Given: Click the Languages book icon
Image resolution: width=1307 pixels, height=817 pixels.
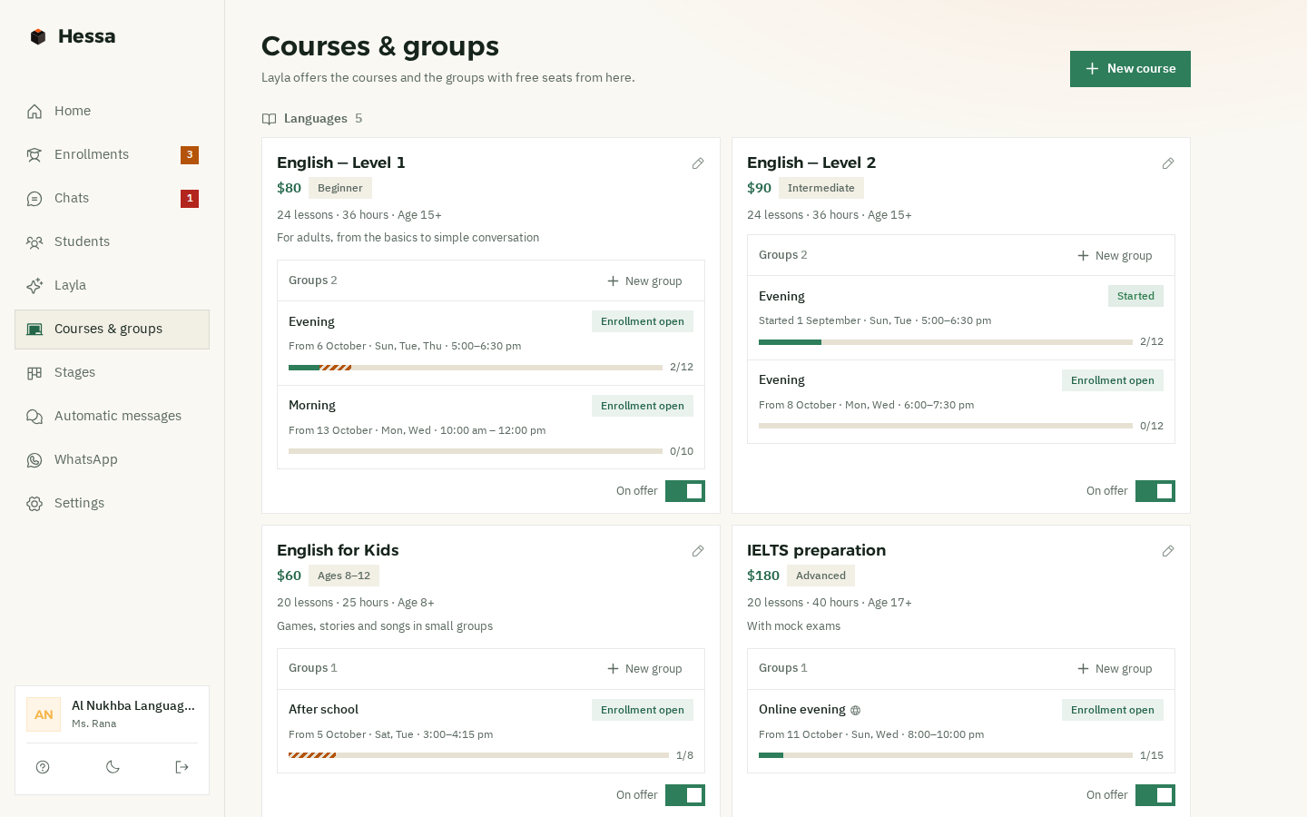Looking at the screenshot, I should 269,119.
